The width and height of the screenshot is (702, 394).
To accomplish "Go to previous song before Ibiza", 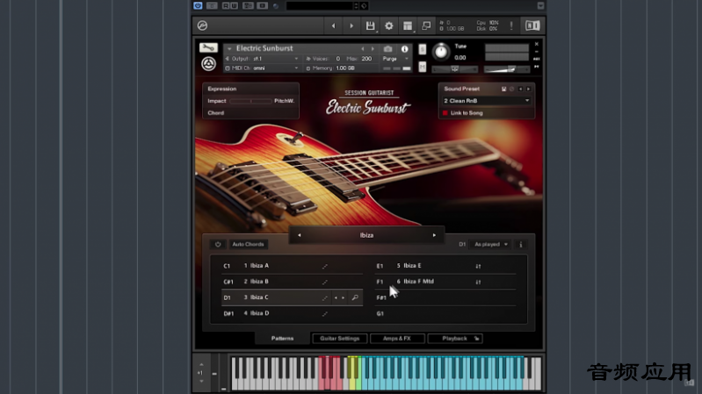I will pos(299,235).
